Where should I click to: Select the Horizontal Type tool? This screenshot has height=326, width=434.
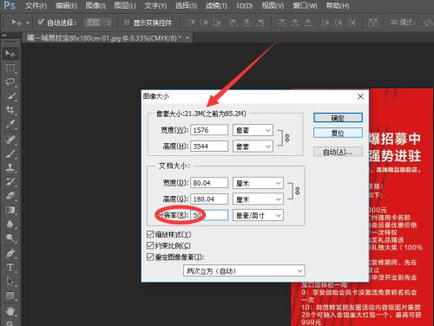10,267
